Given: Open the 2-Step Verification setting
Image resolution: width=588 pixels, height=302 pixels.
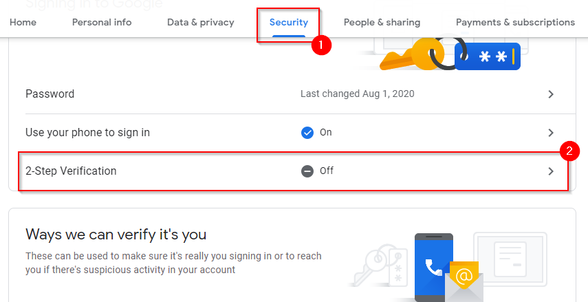Looking at the screenshot, I should click(x=71, y=171).
